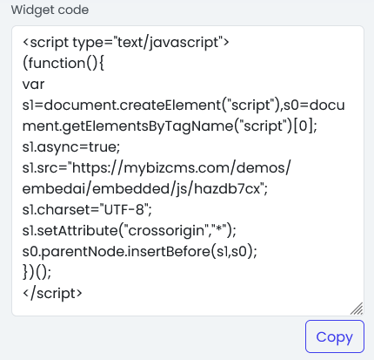Click the })(); closing line
The image size is (374, 360).
[37, 272]
